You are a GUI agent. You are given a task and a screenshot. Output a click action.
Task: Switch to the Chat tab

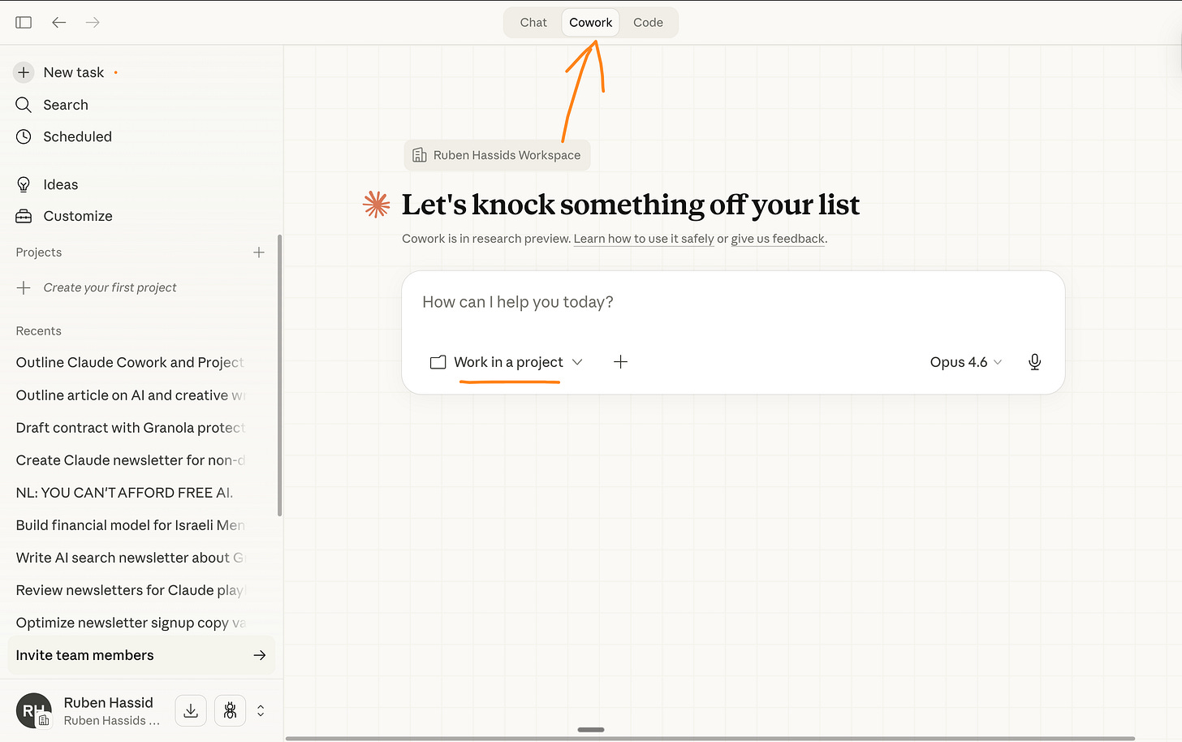[x=533, y=23]
